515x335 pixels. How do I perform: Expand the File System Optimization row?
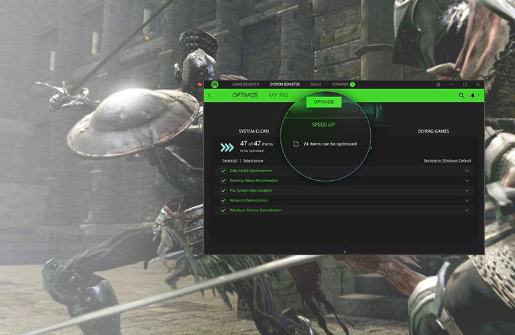[x=467, y=191]
